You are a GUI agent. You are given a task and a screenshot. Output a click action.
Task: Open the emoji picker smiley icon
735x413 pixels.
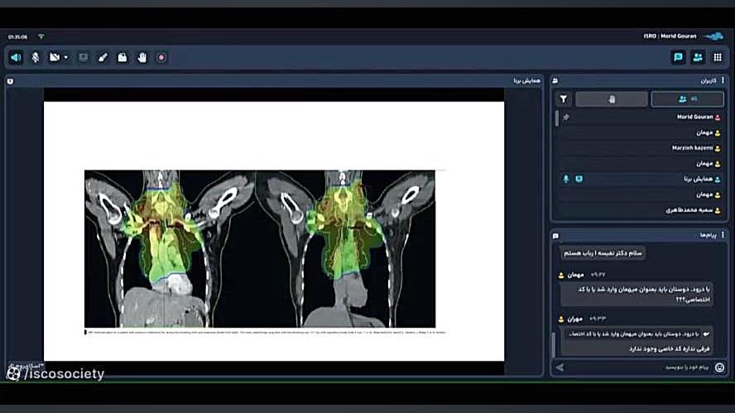[719, 367]
